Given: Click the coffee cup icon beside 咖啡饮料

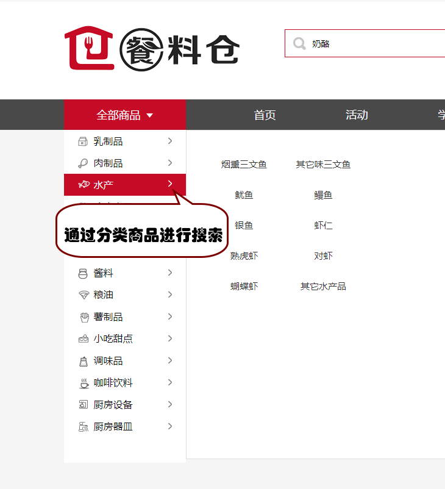Looking at the screenshot, I should [84, 383].
